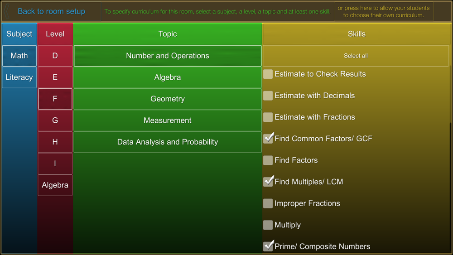Choose level D

(55, 56)
